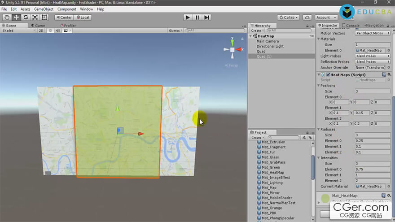Open Mat_HeatMap material help icon
The height and width of the screenshot is (222, 395).
point(383,196)
